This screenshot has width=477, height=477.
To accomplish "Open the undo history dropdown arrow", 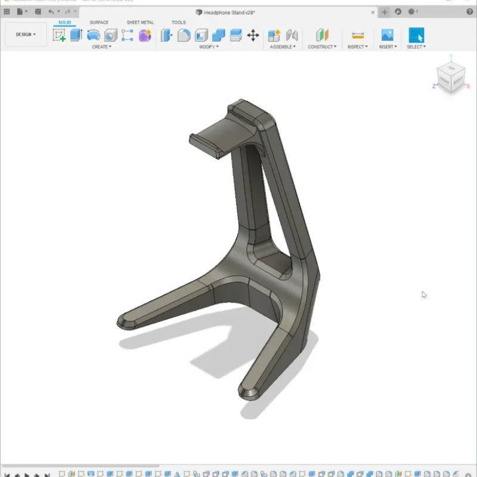I will click(x=58, y=11).
